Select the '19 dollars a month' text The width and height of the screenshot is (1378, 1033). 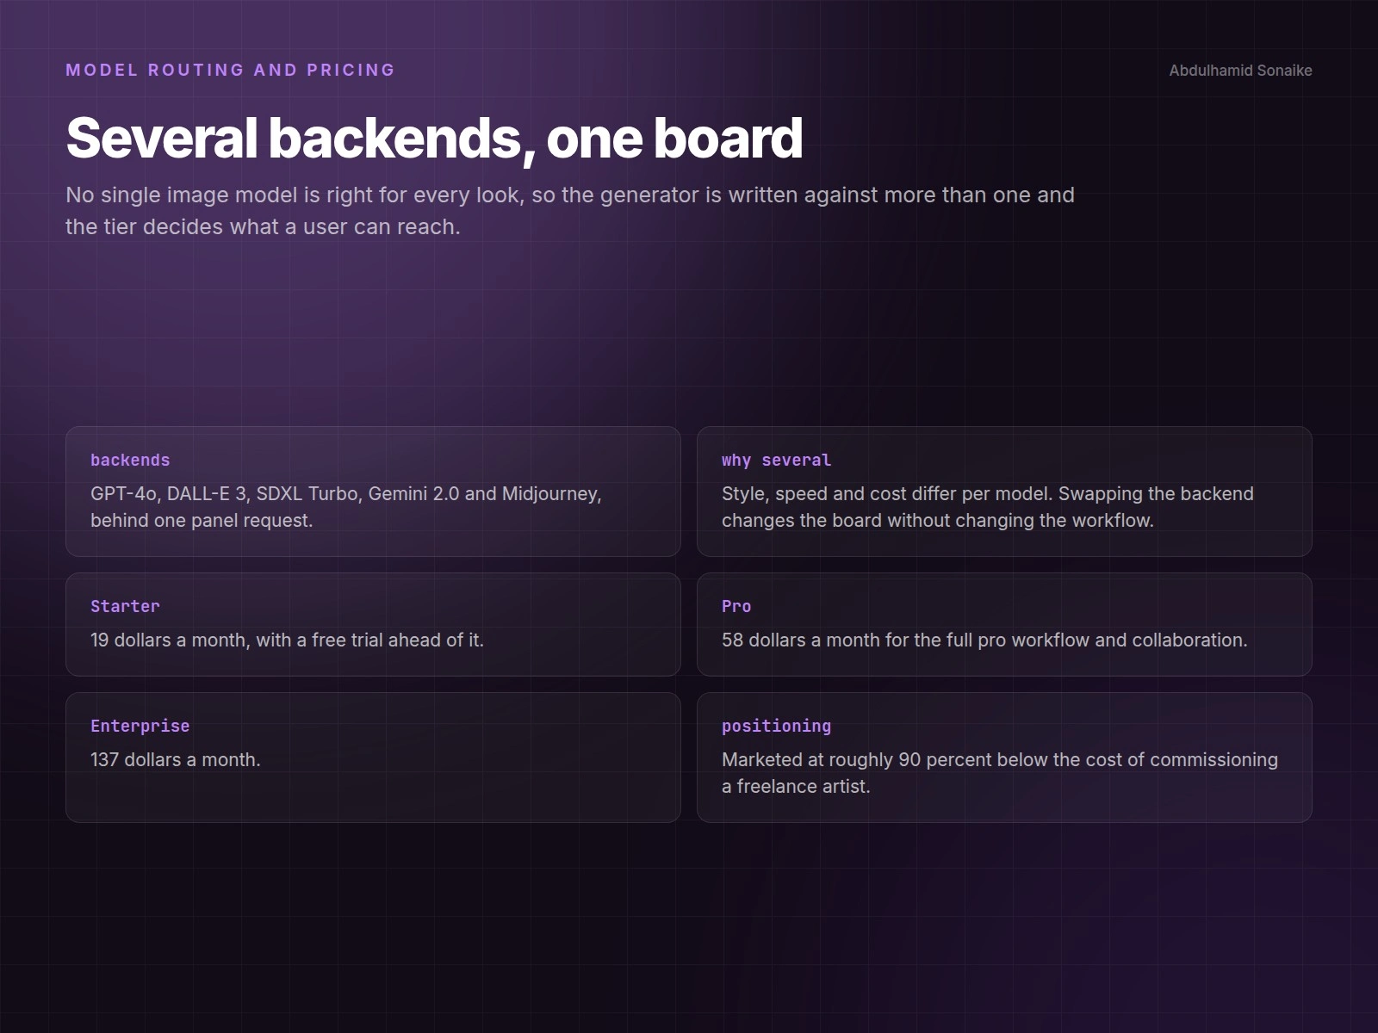click(x=287, y=640)
